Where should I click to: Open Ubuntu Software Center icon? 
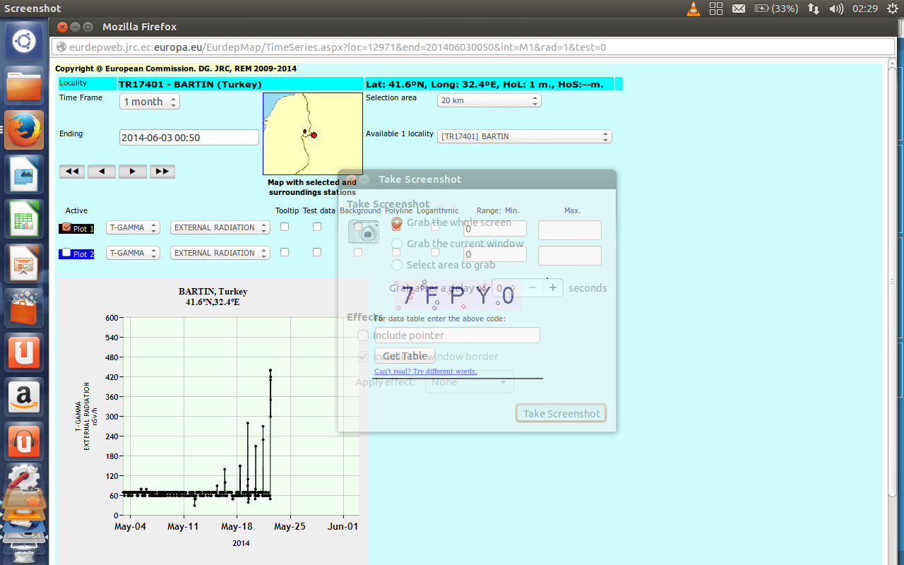[x=24, y=308]
